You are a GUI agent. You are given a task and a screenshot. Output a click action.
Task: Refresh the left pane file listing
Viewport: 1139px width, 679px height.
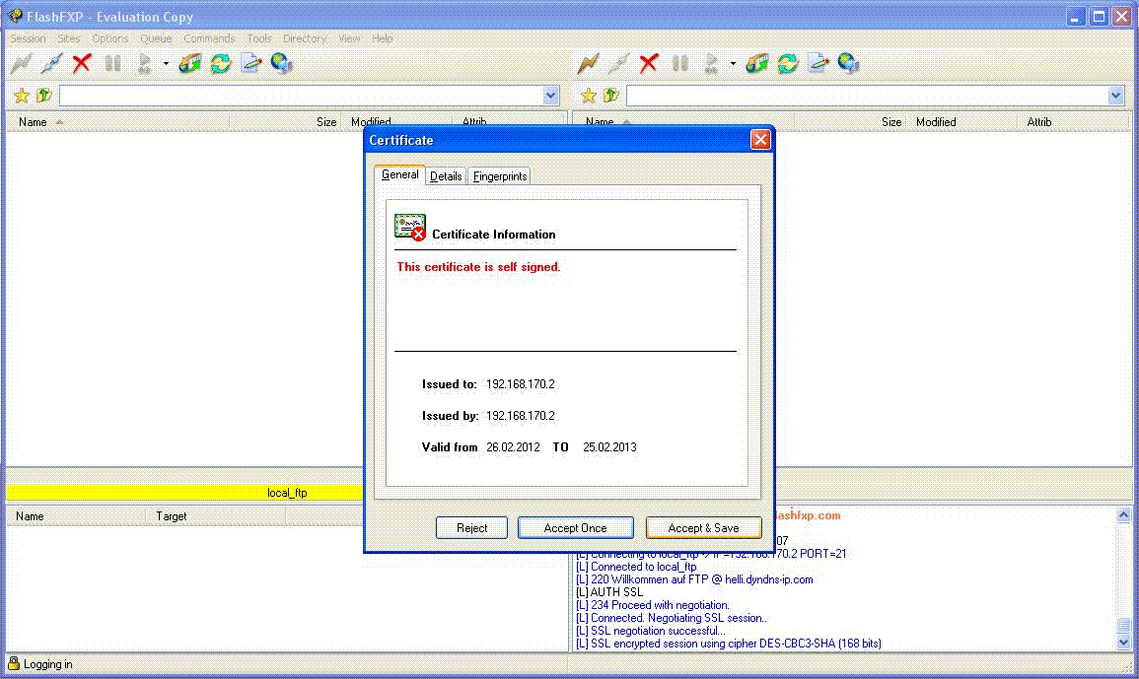pyautogui.click(x=221, y=64)
